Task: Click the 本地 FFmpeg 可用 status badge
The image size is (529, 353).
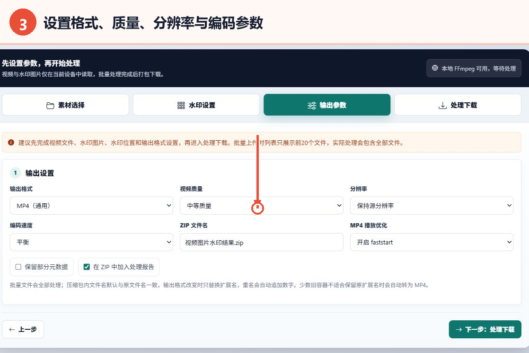Action: click(x=474, y=68)
